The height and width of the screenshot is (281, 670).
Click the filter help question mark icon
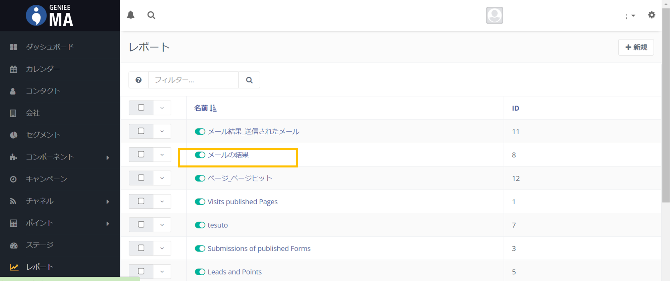point(138,80)
